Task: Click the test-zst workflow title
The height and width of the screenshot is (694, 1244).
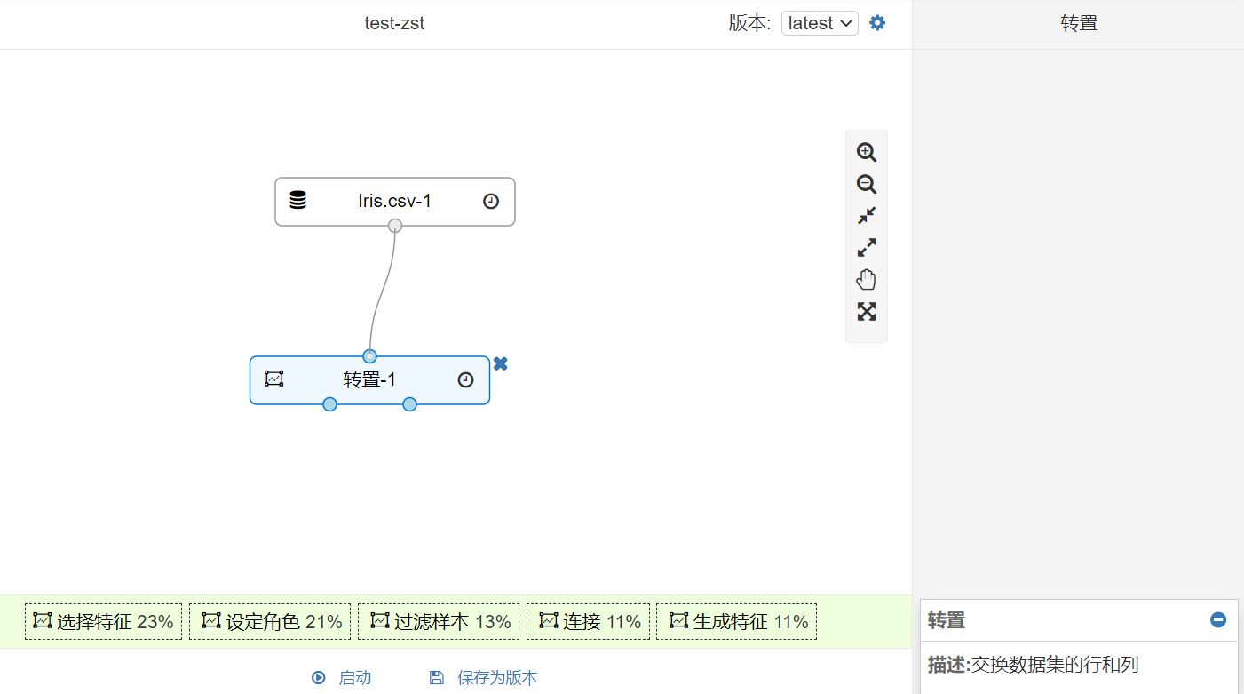Action: pos(394,23)
